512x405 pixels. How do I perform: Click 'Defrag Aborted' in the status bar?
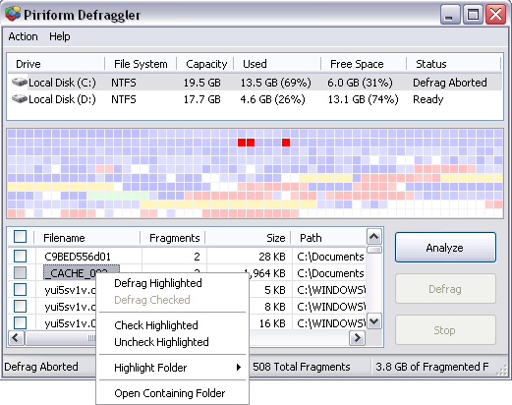(41, 367)
